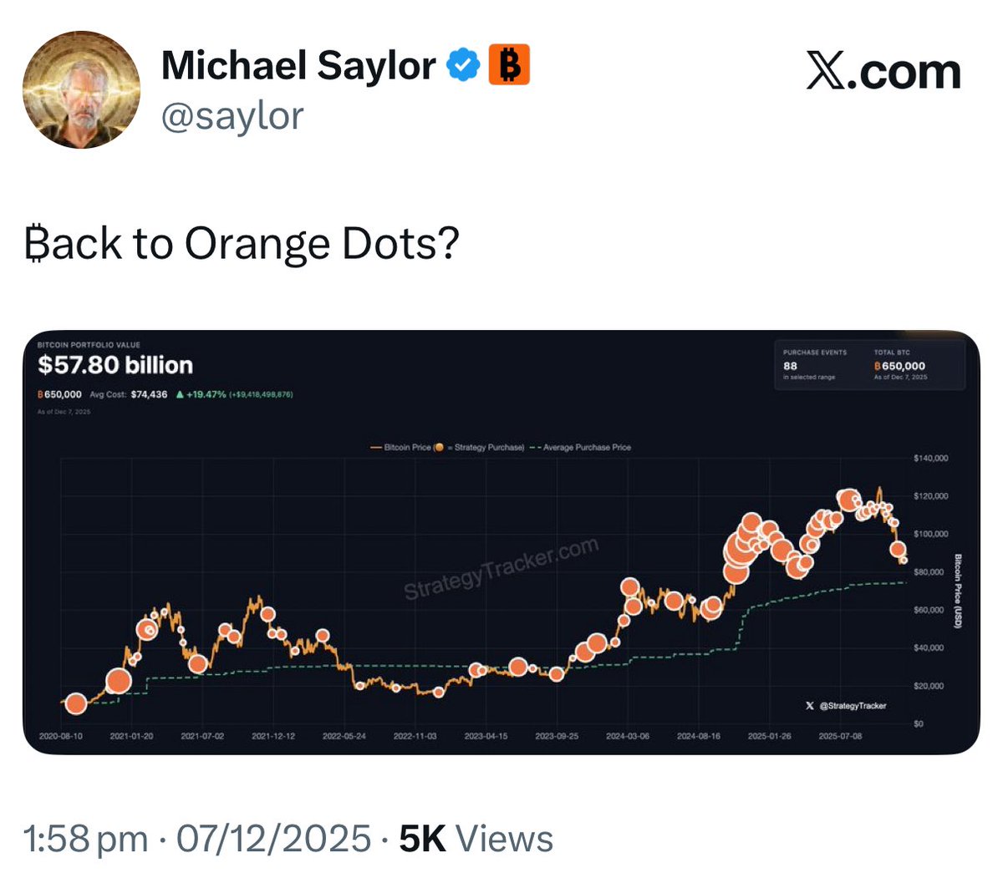Toggle the Average Purchase Price legend series
This screenshot has height=883, width=1003.
click(x=585, y=448)
